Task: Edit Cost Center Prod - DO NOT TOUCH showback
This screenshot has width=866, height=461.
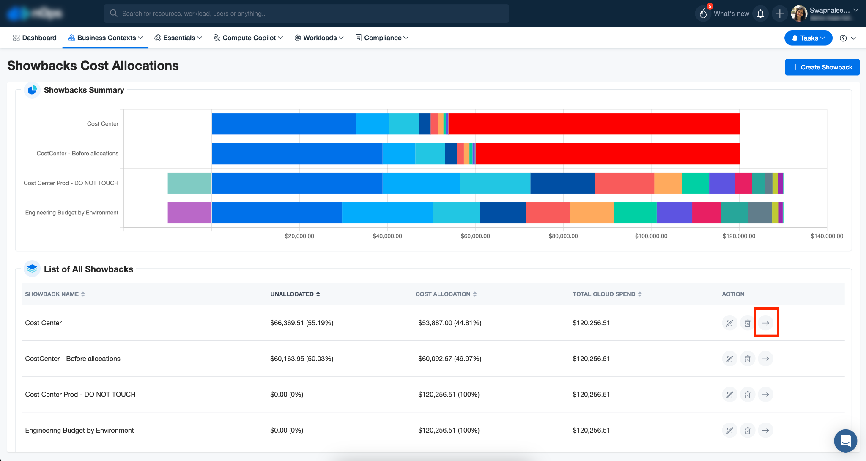Action: click(x=729, y=395)
